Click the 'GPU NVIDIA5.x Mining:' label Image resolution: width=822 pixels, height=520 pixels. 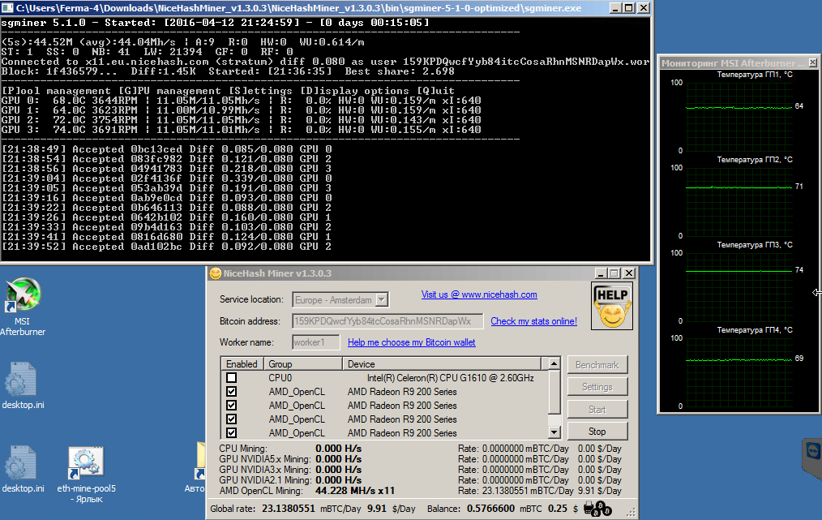[x=264, y=459]
